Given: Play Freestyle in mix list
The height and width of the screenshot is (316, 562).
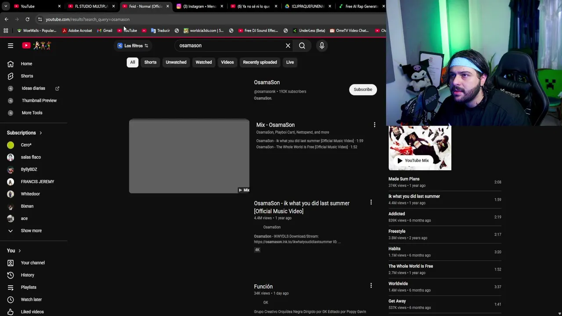Looking at the screenshot, I should [445, 234].
